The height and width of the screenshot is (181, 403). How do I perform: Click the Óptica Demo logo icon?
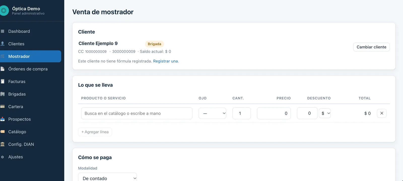[4, 11]
